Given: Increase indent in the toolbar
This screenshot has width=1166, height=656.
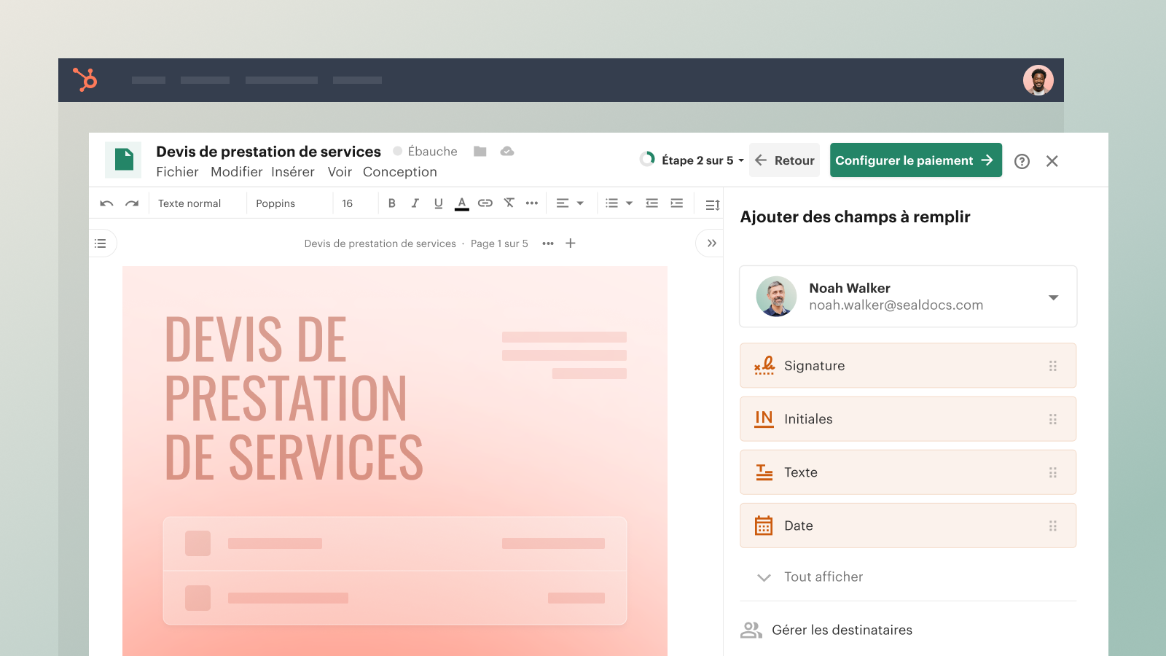Looking at the screenshot, I should (677, 203).
